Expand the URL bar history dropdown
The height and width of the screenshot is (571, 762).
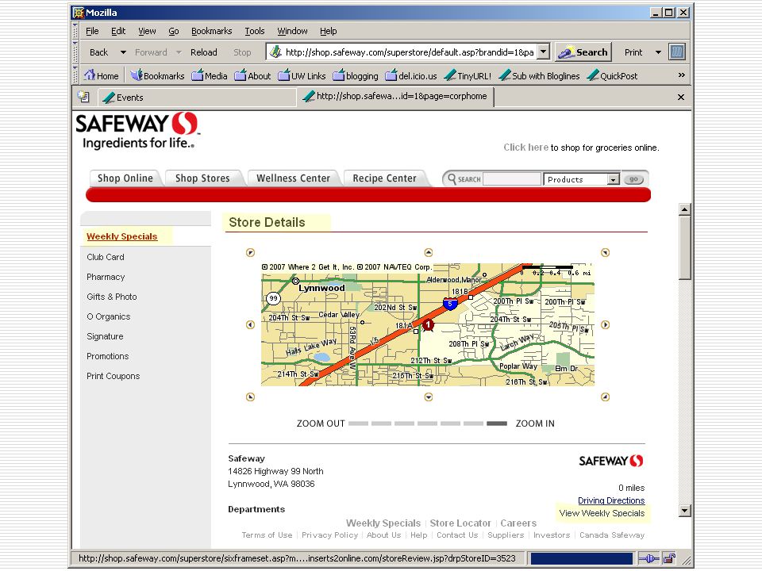click(544, 52)
